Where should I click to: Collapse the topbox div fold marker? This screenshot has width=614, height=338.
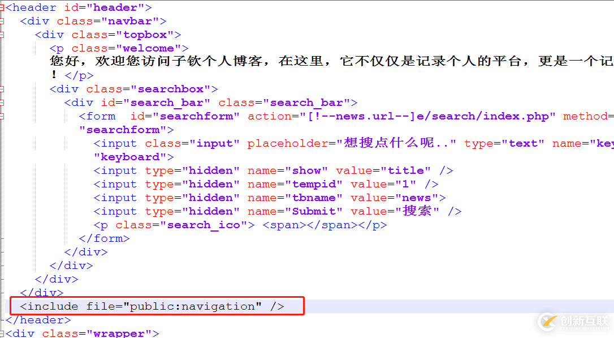2,35
